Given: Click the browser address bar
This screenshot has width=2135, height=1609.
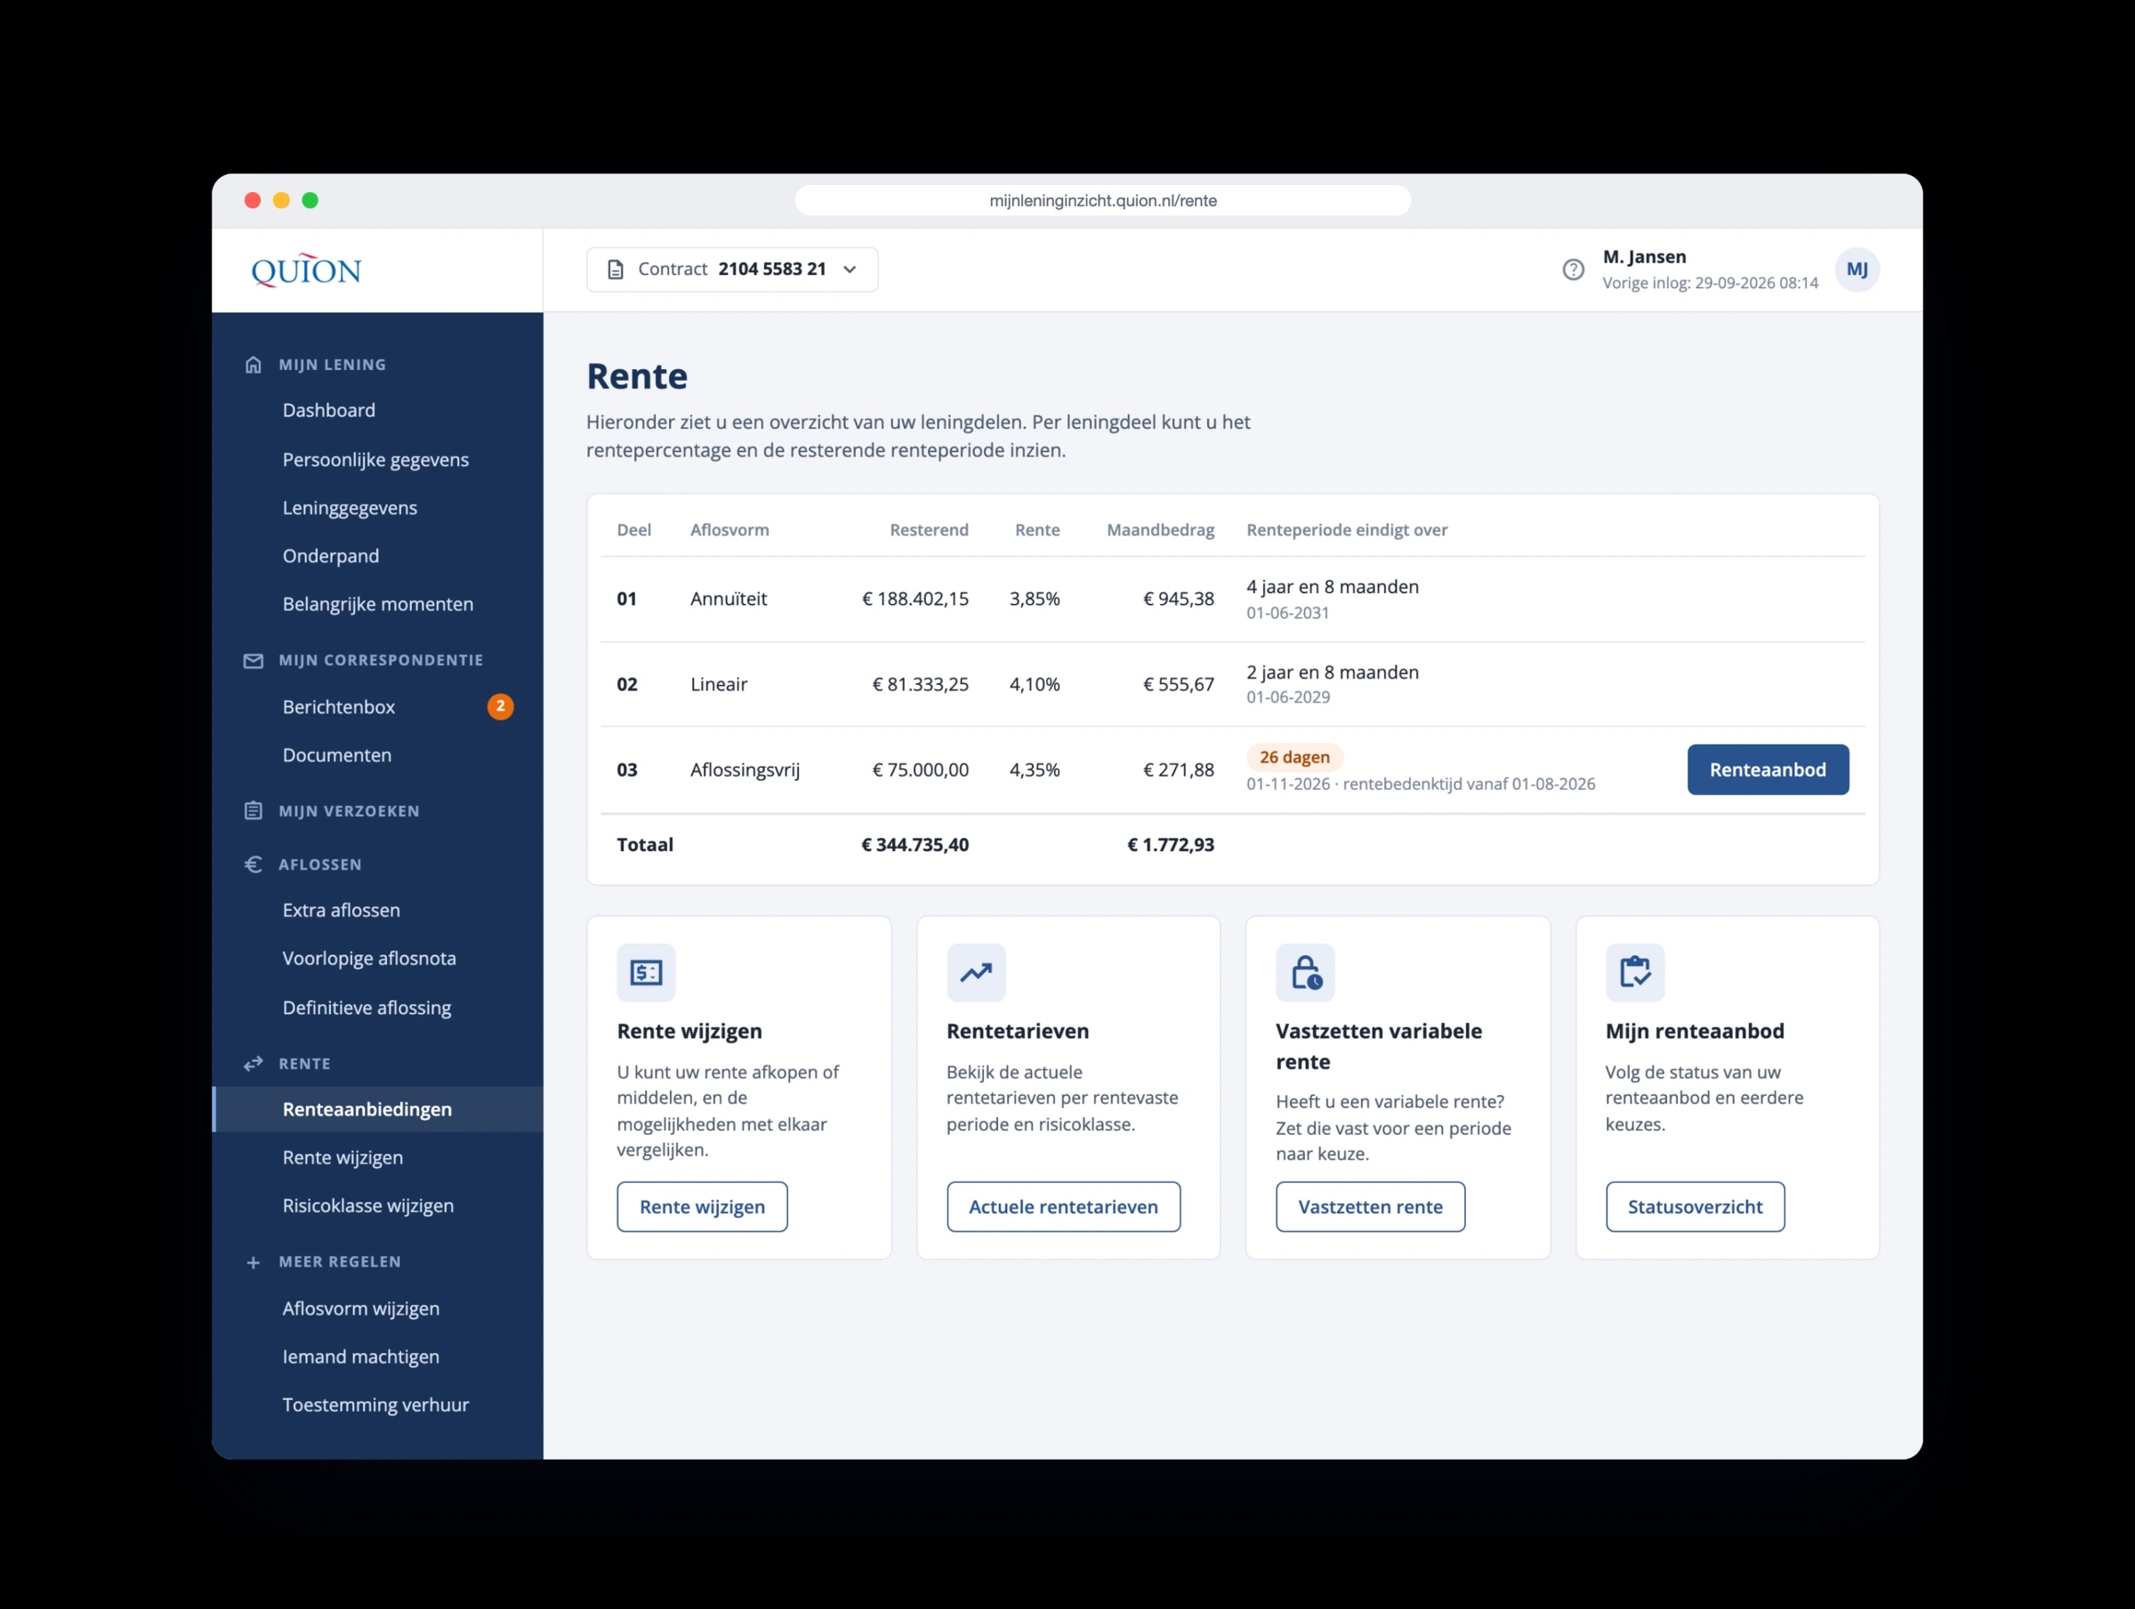Looking at the screenshot, I should pyautogui.click(x=1102, y=201).
